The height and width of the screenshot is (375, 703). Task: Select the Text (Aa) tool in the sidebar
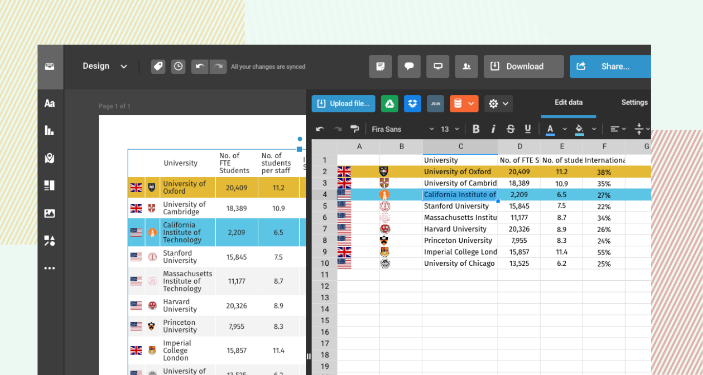point(50,103)
